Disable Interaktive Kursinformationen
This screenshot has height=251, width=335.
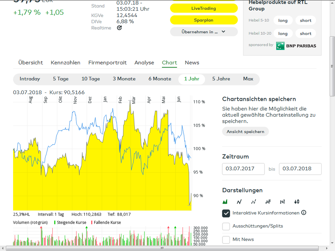click(x=226, y=213)
